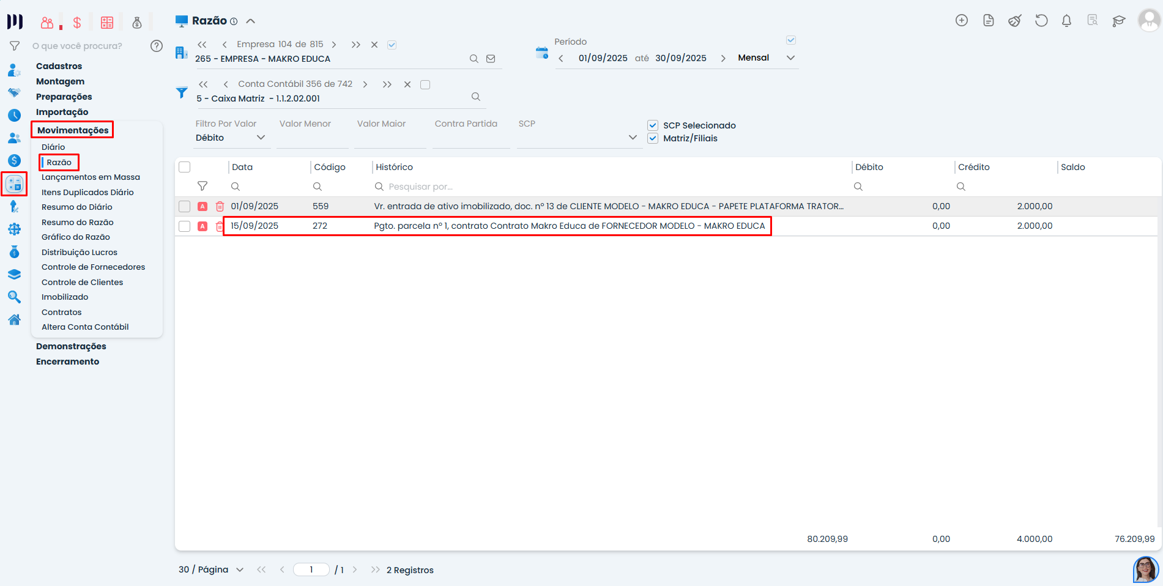Go to previous Conta Contábil with single arrow
The height and width of the screenshot is (586, 1163).
point(226,84)
